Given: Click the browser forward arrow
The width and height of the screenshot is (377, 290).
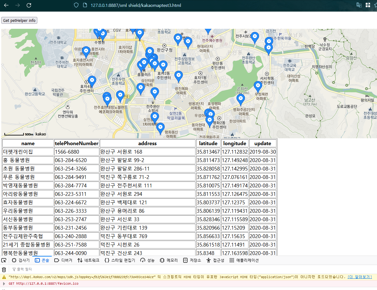Looking at the screenshot, I should 18,5.
